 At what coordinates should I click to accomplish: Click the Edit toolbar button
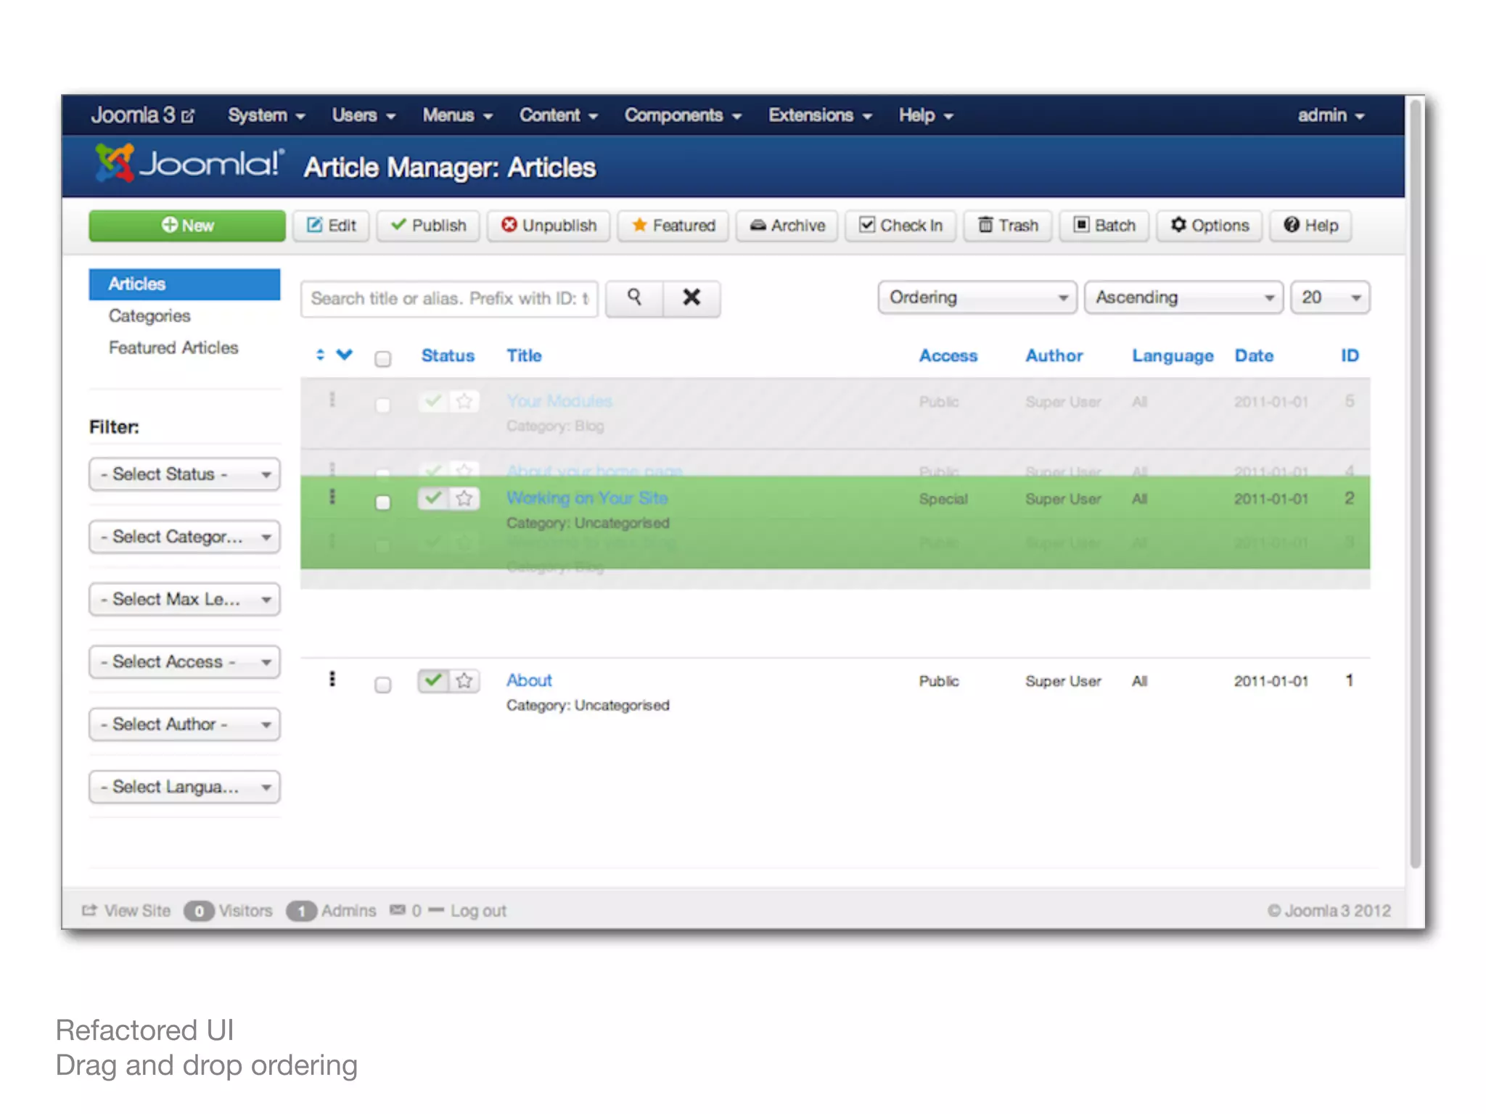click(332, 226)
